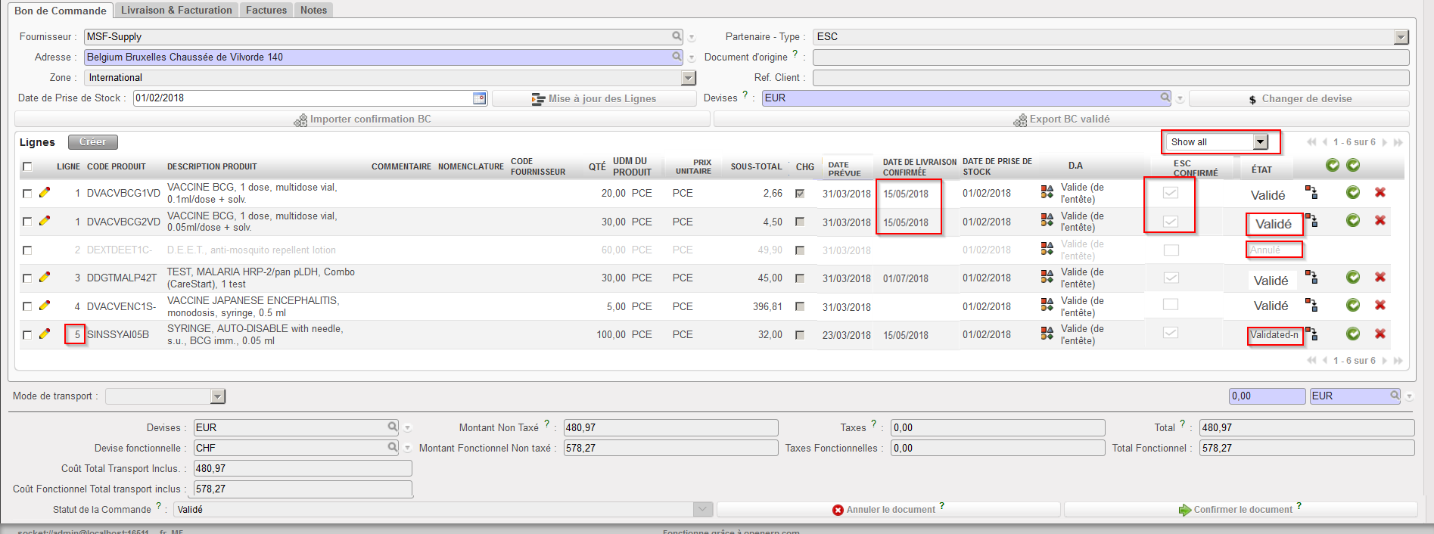
Task: Toggle CHG checkbox on DVACVBCG1VD line
Action: click(800, 194)
